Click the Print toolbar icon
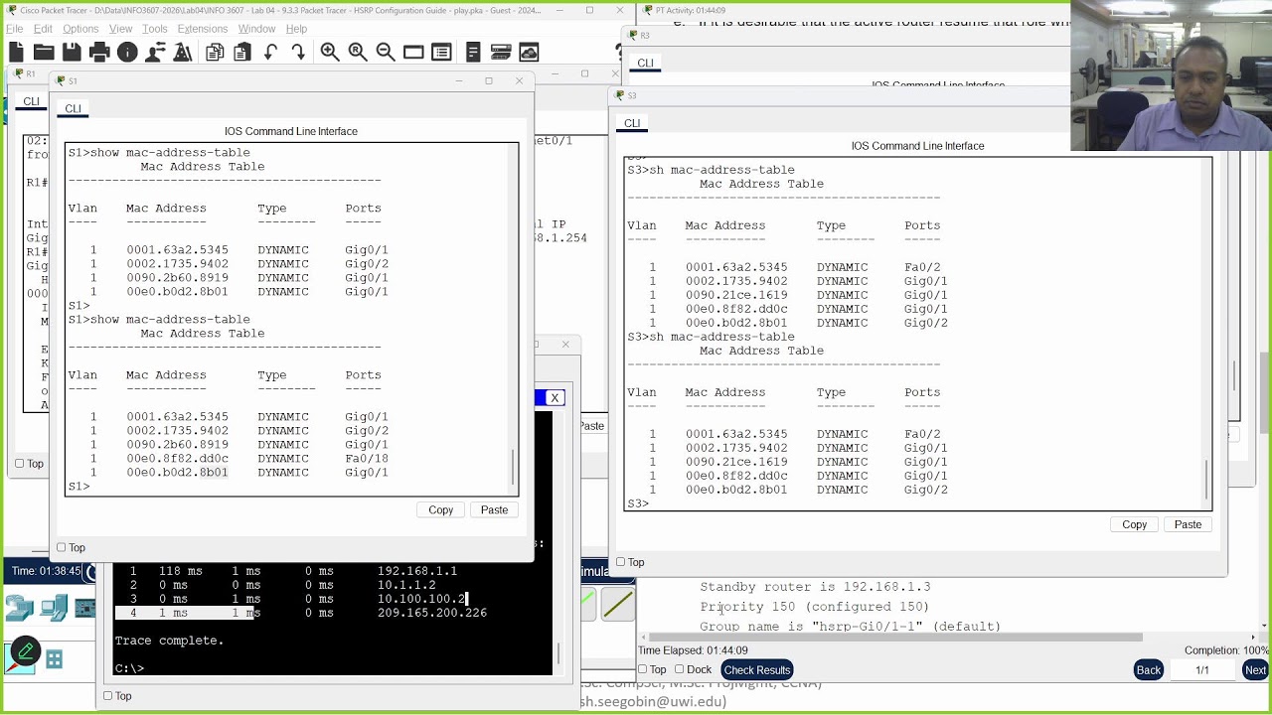This screenshot has height=715, width=1272. 99,53
